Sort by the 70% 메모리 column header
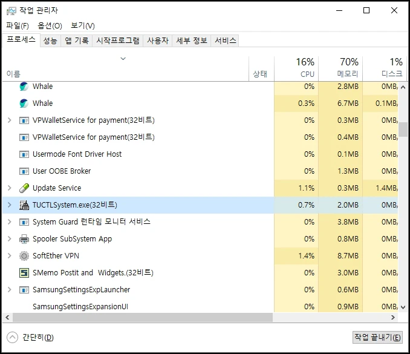Image resolution: width=410 pixels, height=354 pixels. (340, 68)
